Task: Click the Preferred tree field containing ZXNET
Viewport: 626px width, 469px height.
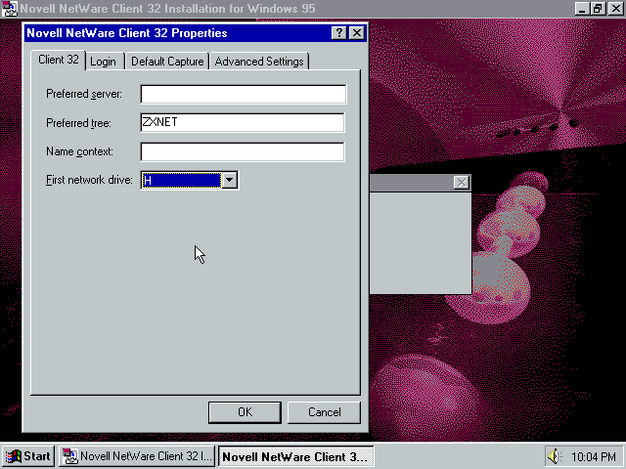Action: tap(243, 122)
